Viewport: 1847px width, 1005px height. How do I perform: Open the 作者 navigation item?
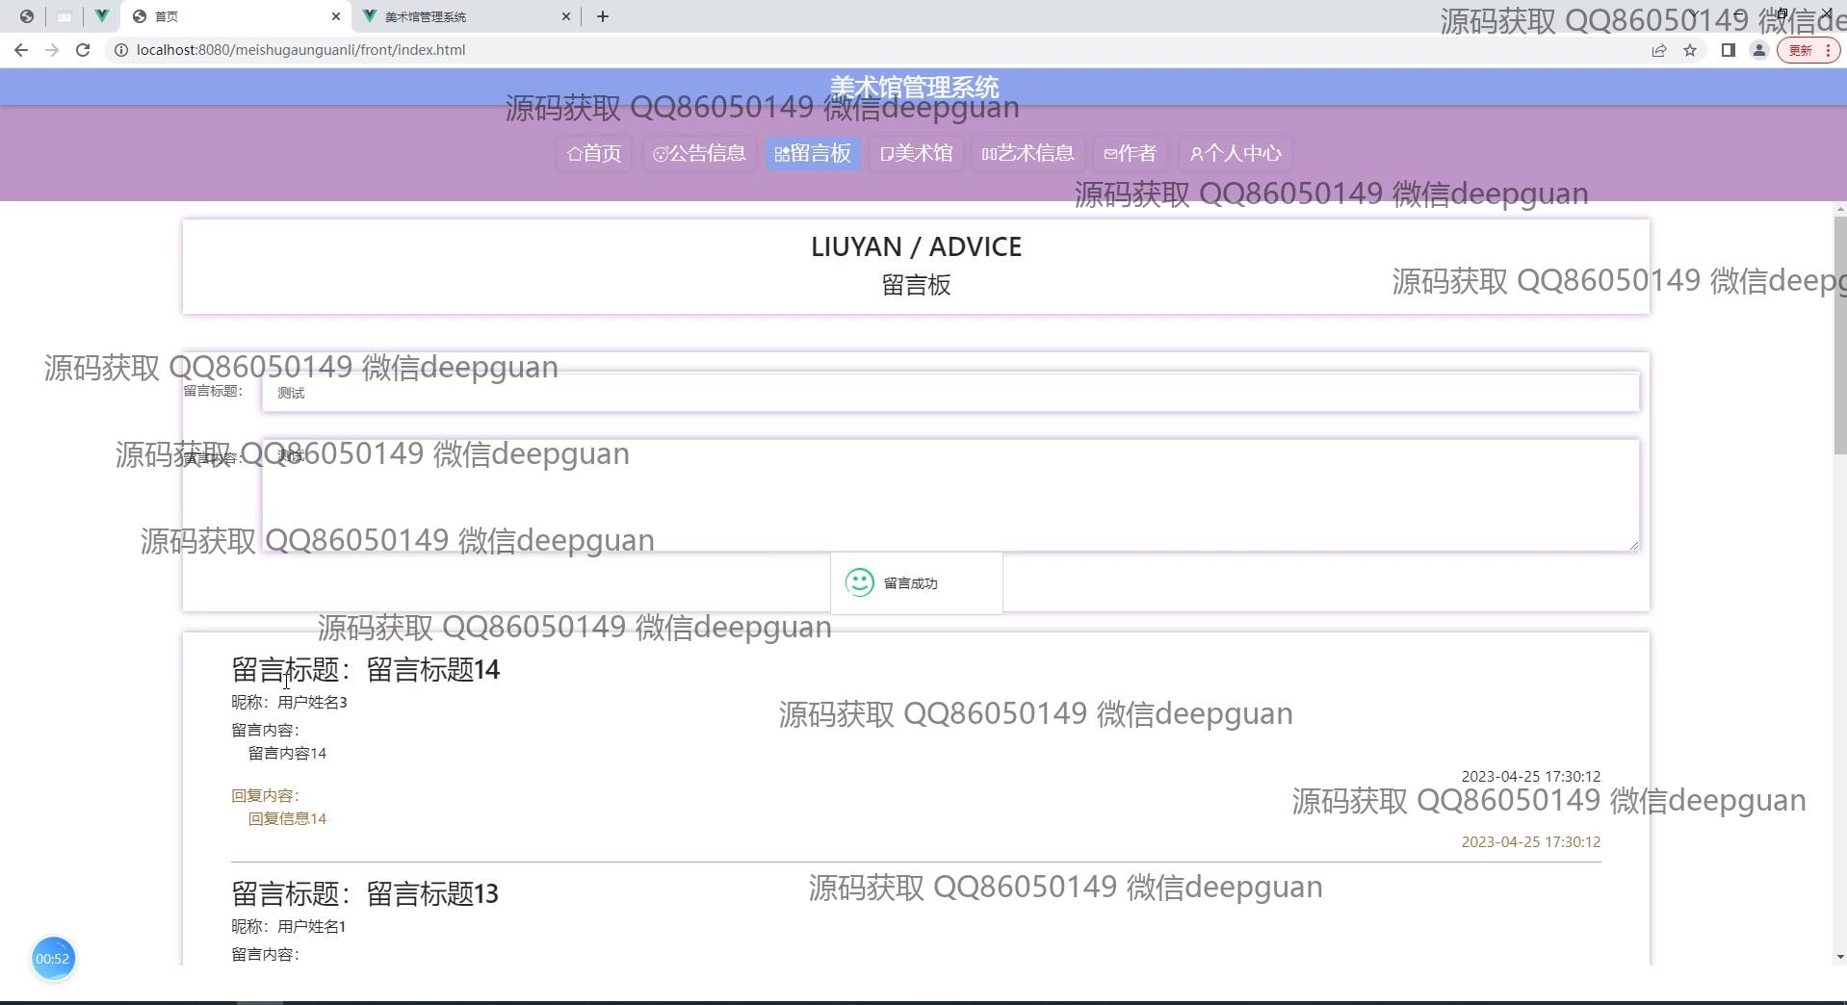pos(1130,153)
